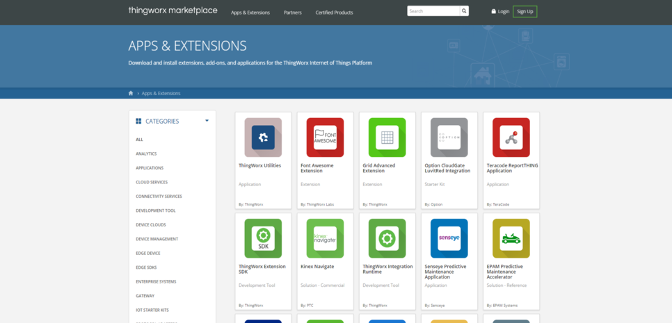Click the Categories grid icon
672x323 pixels.
[x=138, y=121]
